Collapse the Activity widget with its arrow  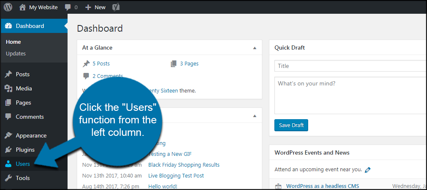point(255,116)
